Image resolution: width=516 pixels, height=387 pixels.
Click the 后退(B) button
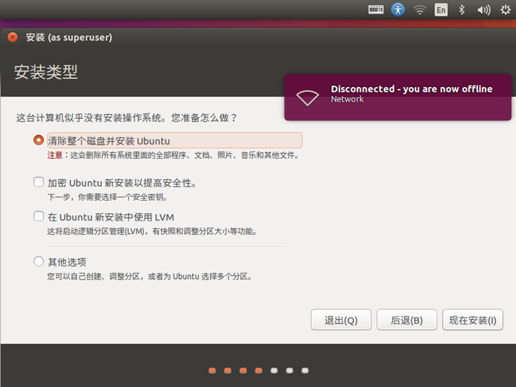tap(407, 320)
